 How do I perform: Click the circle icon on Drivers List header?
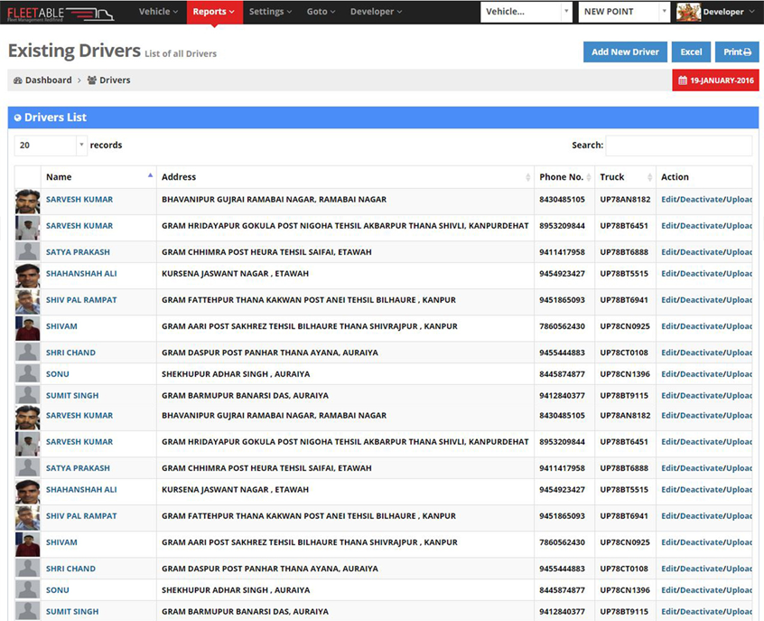click(x=21, y=118)
